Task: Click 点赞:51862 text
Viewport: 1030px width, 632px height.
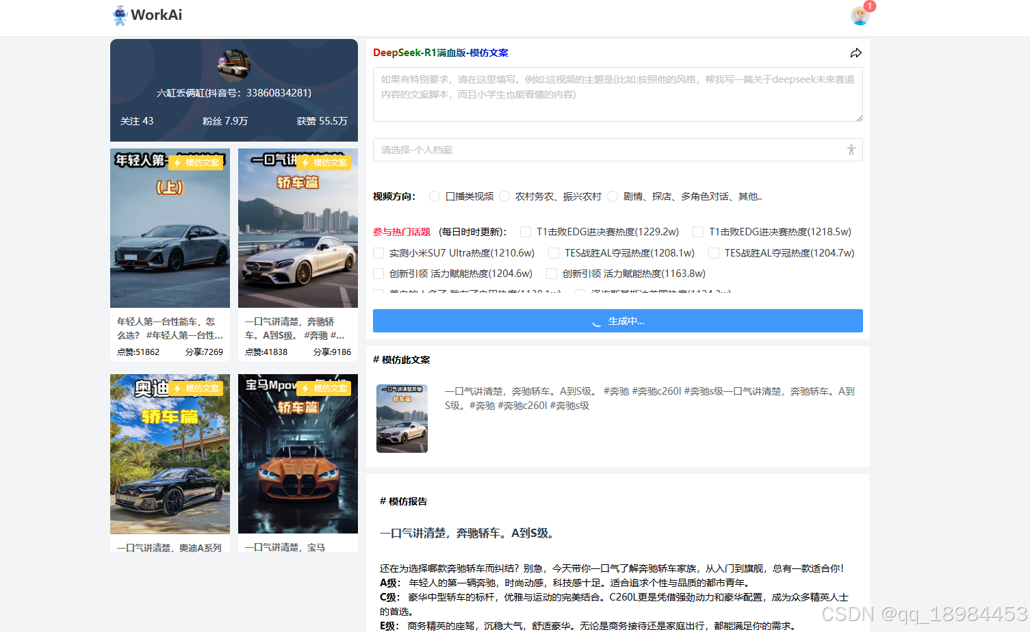Action: 138,352
